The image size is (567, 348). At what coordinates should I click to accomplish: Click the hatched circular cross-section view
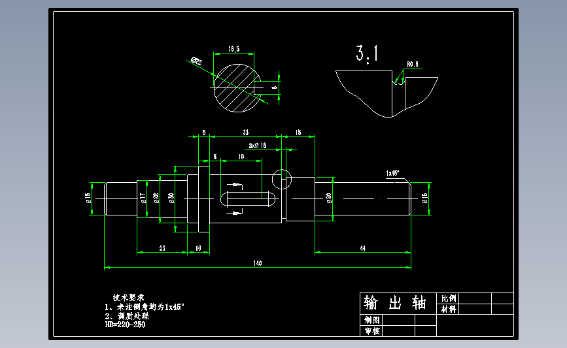pos(237,87)
